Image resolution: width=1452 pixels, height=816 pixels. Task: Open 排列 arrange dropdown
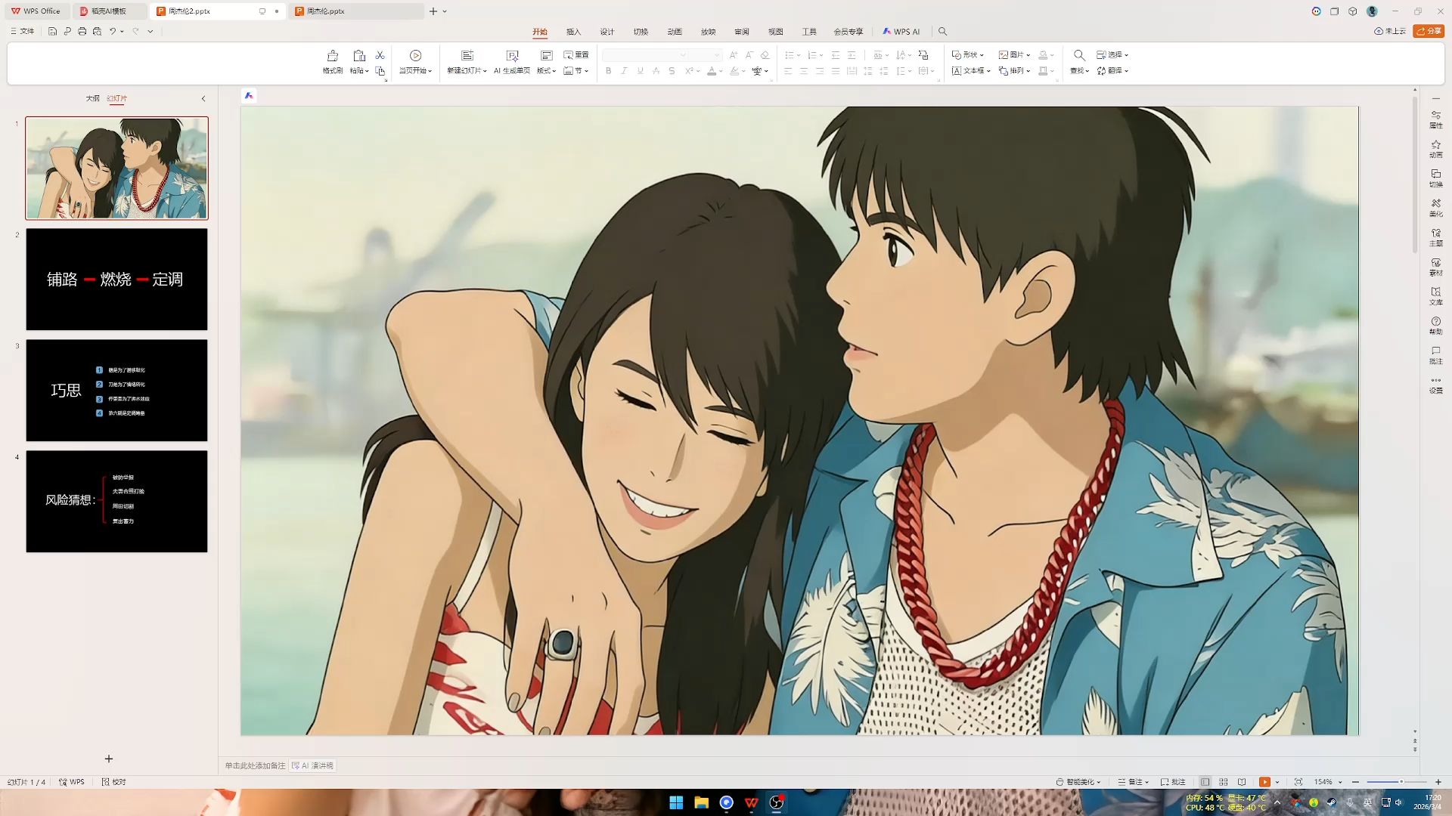pyautogui.click(x=1014, y=71)
